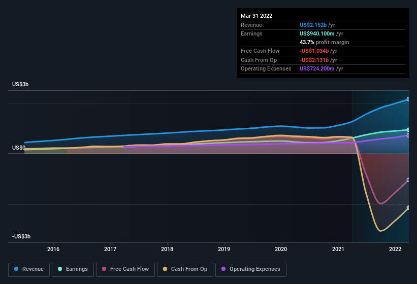Click the Earnings endpoint marker on chart
The height and width of the screenshot is (284, 417).
coord(408,130)
